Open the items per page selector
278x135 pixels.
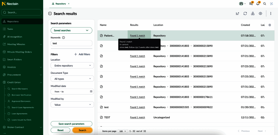(x=123, y=131)
